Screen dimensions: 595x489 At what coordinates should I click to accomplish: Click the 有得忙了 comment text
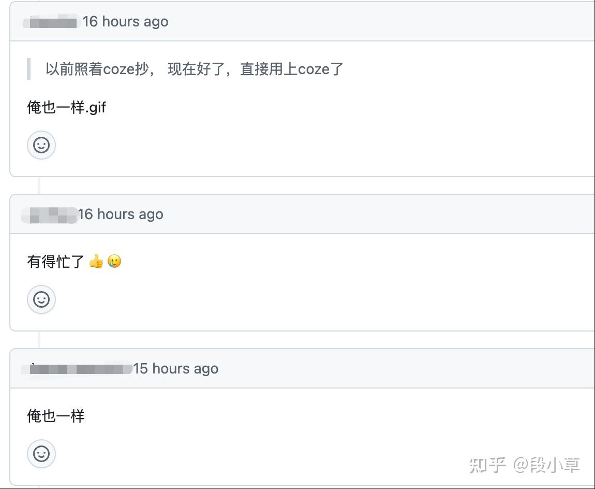[x=56, y=262]
